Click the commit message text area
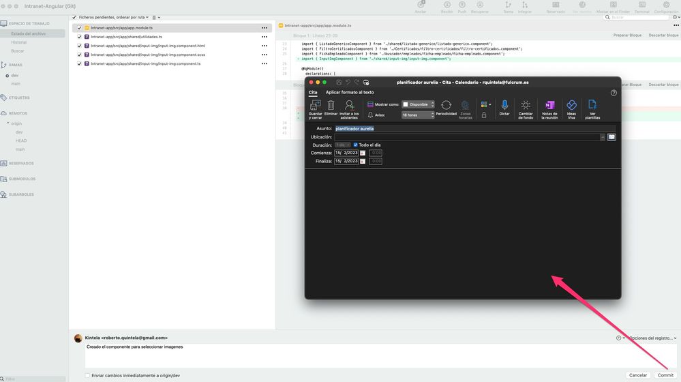The image size is (681, 382). click(x=381, y=356)
